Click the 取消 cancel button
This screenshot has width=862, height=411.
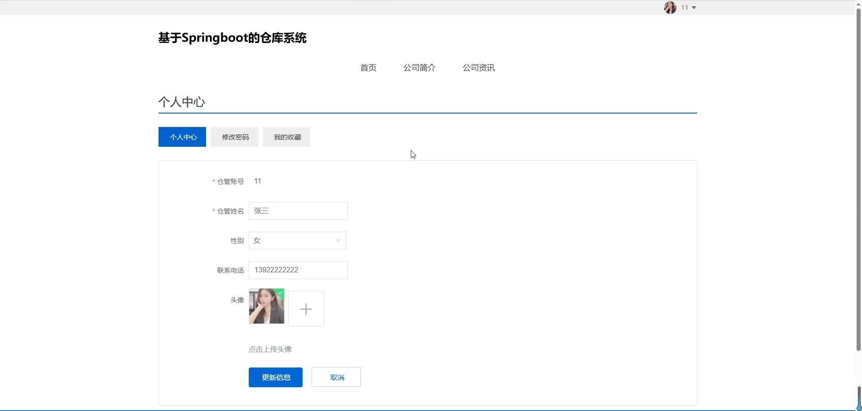tap(336, 377)
